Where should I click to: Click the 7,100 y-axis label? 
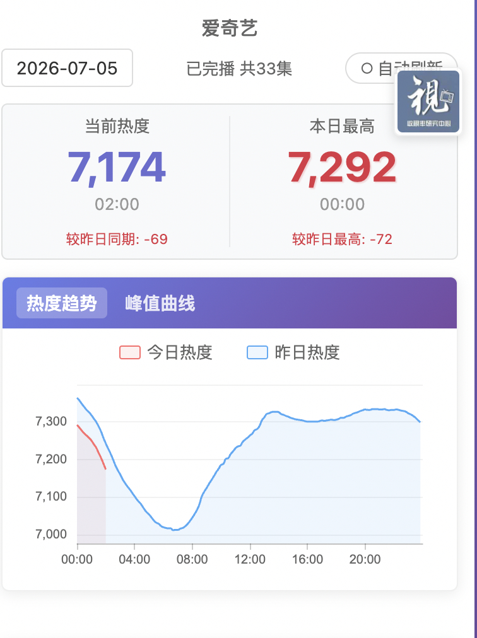point(51,497)
